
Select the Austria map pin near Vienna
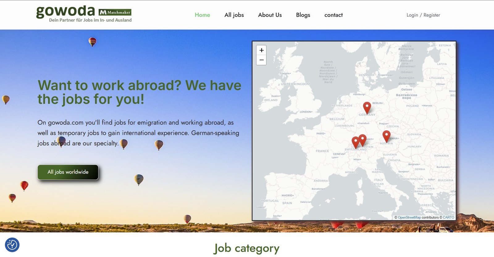pos(386,136)
